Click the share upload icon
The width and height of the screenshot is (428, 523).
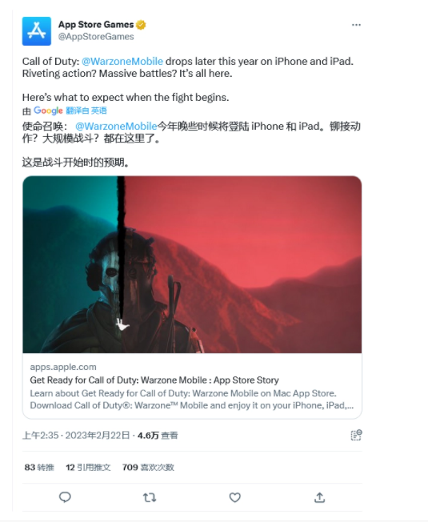(319, 497)
